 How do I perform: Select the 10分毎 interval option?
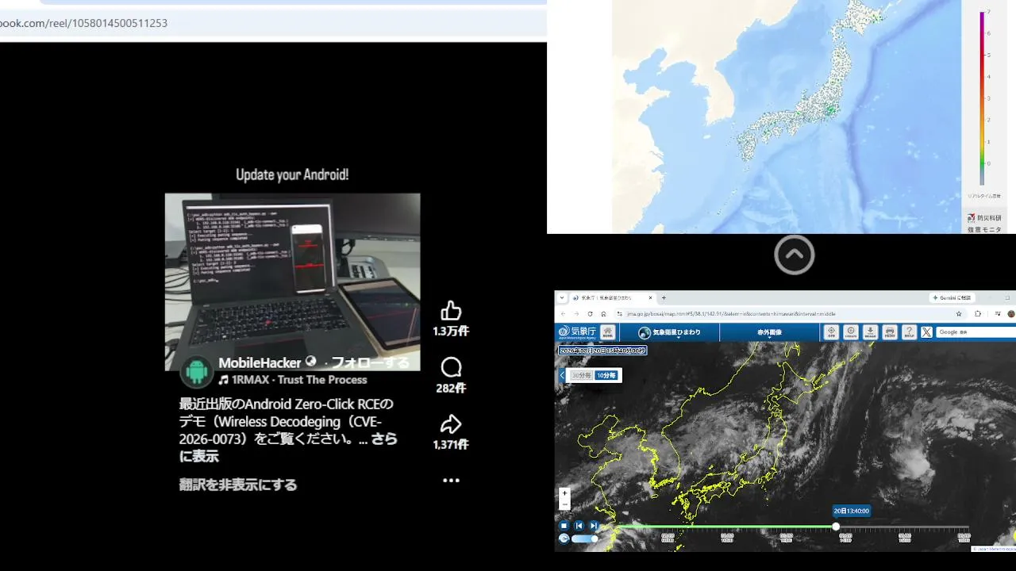(x=606, y=375)
